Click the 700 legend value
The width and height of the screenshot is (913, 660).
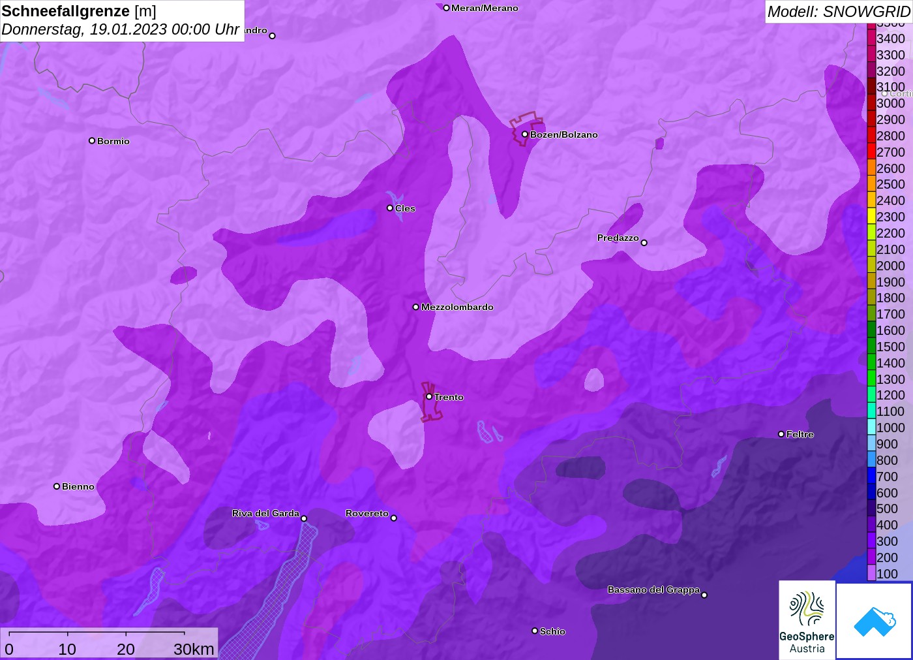coord(887,477)
